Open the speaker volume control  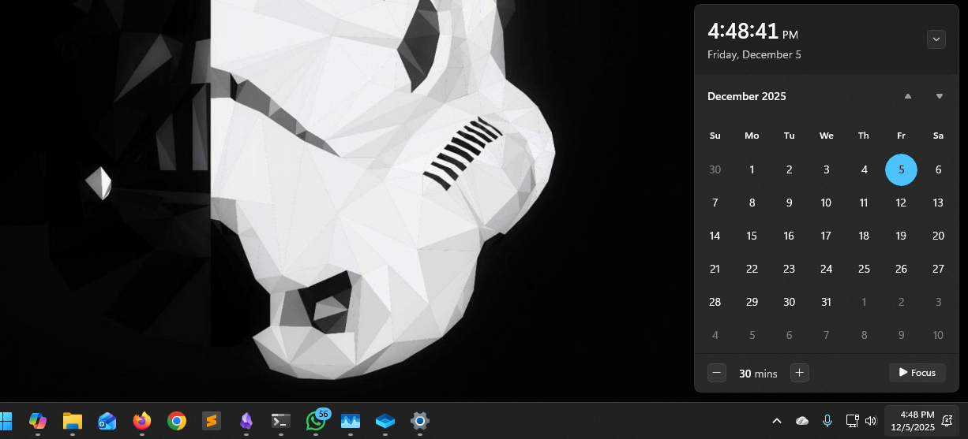[x=871, y=421]
